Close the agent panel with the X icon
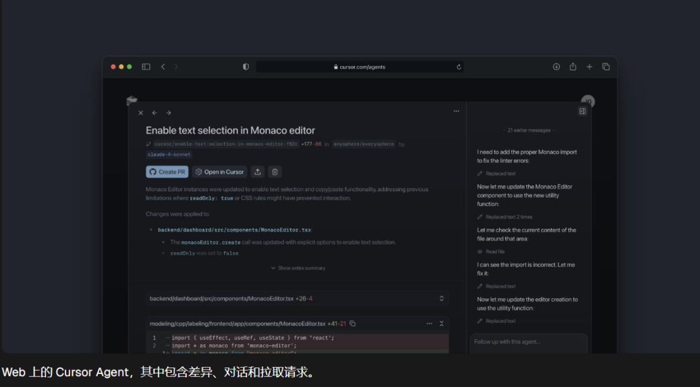This screenshot has height=387, width=700. pyautogui.click(x=141, y=113)
